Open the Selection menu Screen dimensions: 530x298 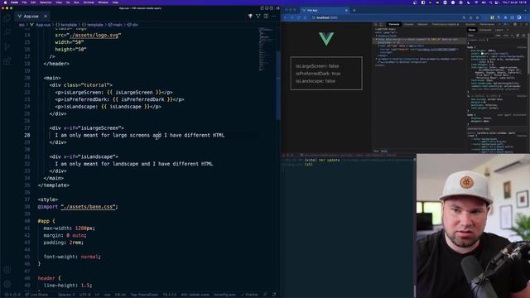(46, 2)
